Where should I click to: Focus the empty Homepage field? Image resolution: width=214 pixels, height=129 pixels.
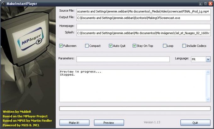tap(144, 27)
